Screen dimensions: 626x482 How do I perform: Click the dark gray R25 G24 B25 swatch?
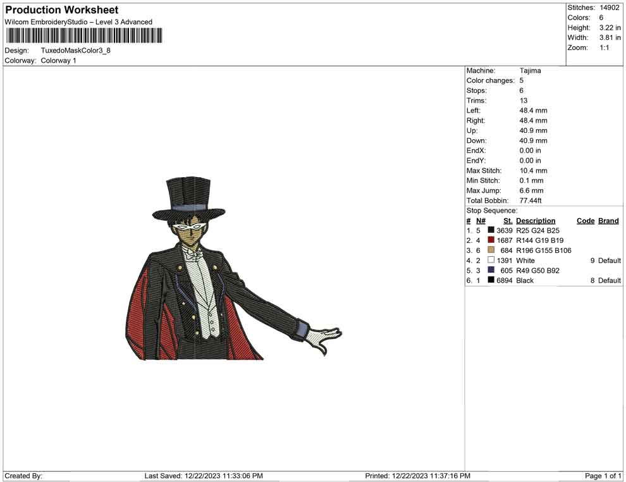(x=491, y=230)
